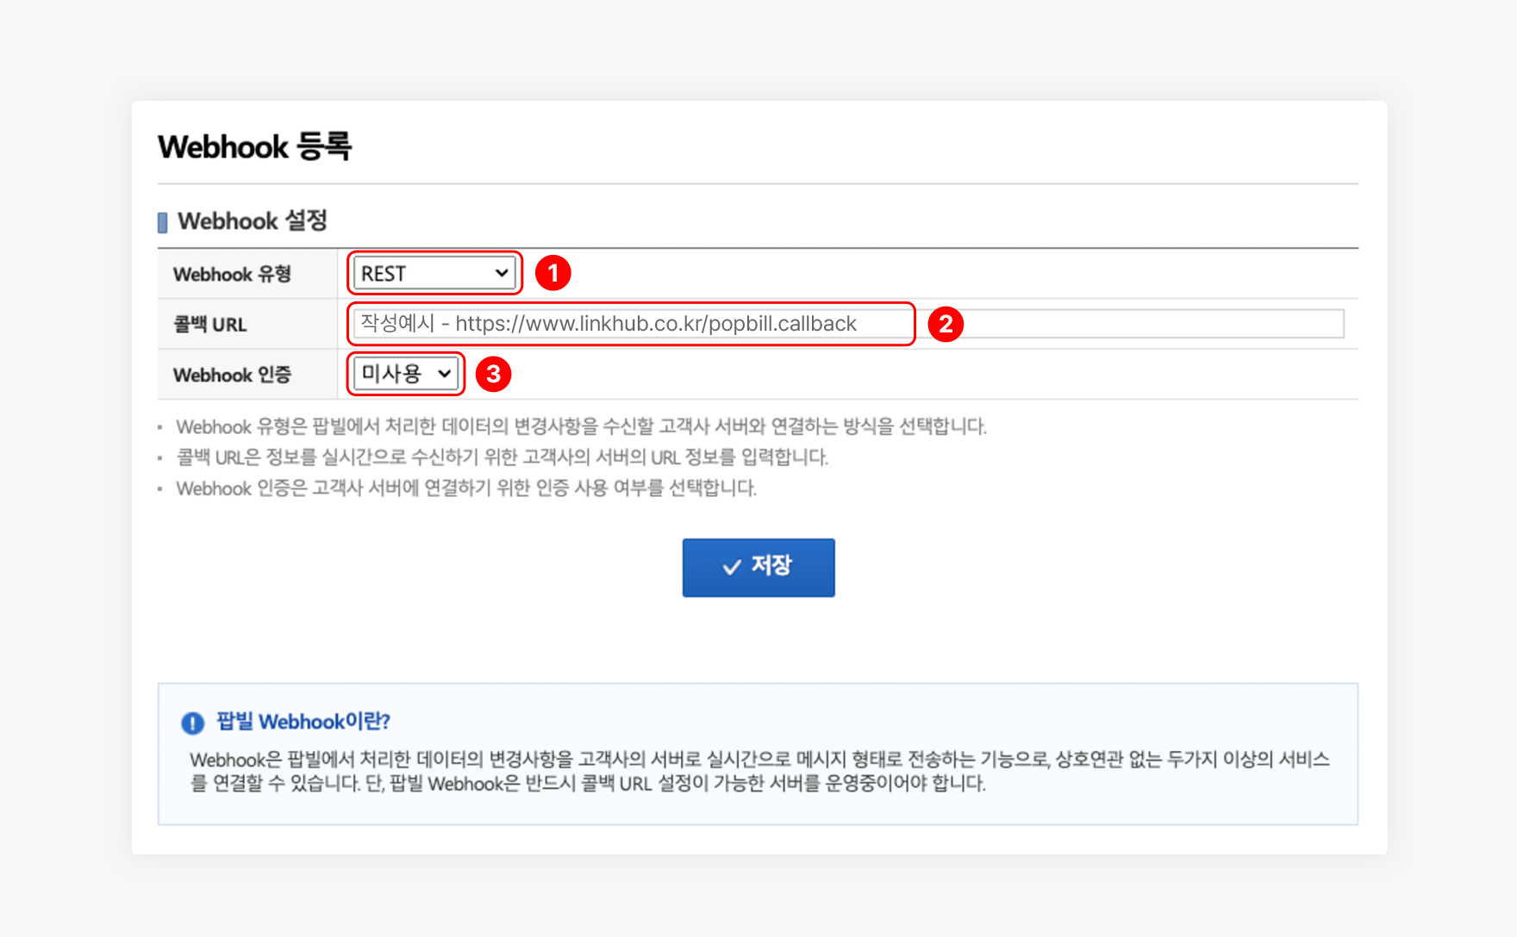Image resolution: width=1517 pixels, height=937 pixels.
Task: Click the 콜백 URL row label
Action: 209,325
